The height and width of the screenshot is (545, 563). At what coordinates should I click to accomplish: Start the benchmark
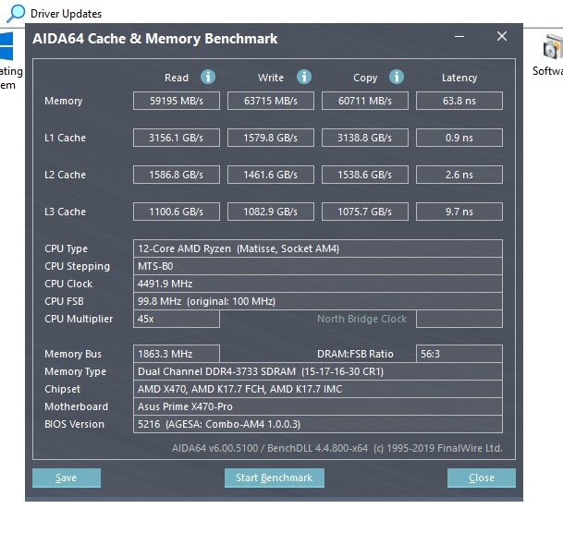pos(275,478)
